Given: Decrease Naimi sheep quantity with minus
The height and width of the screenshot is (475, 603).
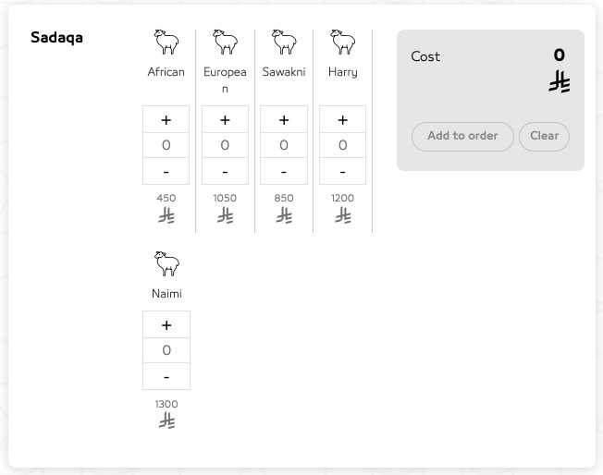Looking at the screenshot, I should (166, 377).
